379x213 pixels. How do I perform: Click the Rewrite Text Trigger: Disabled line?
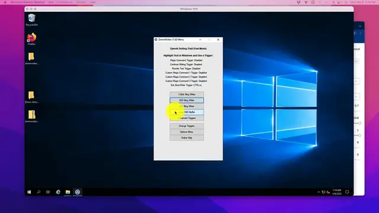(186, 69)
